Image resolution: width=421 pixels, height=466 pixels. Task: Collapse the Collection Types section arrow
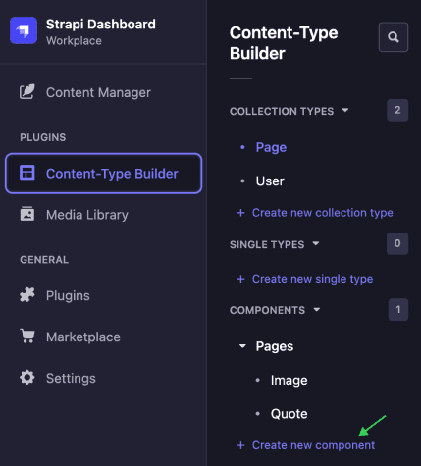345,110
